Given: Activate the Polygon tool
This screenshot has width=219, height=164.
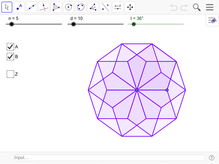Looking at the screenshot, I should click(x=56, y=7).
